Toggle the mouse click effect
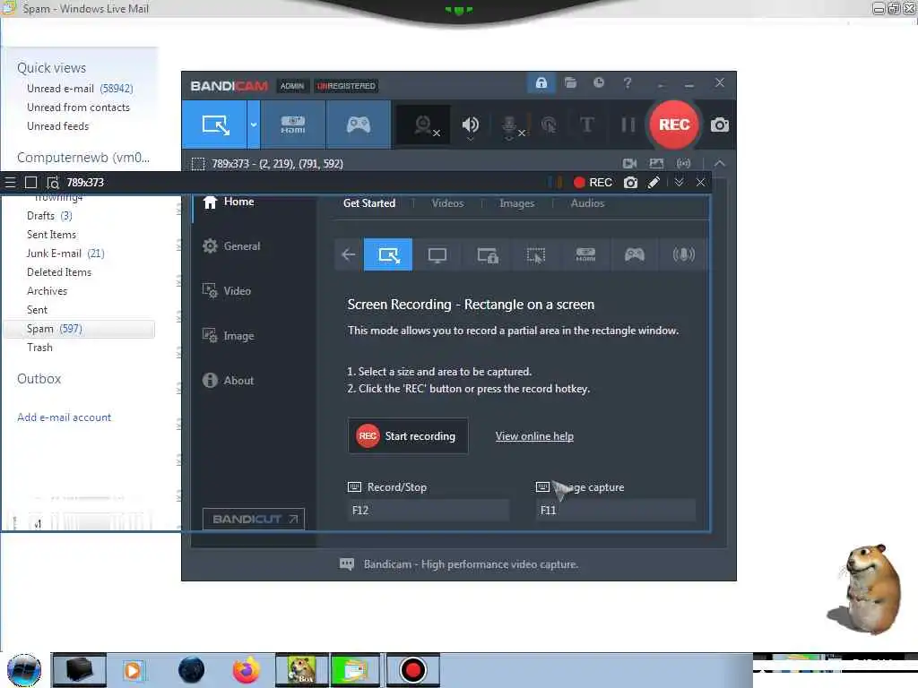Screen dimensions: 918x688 (x=549, y=125)
